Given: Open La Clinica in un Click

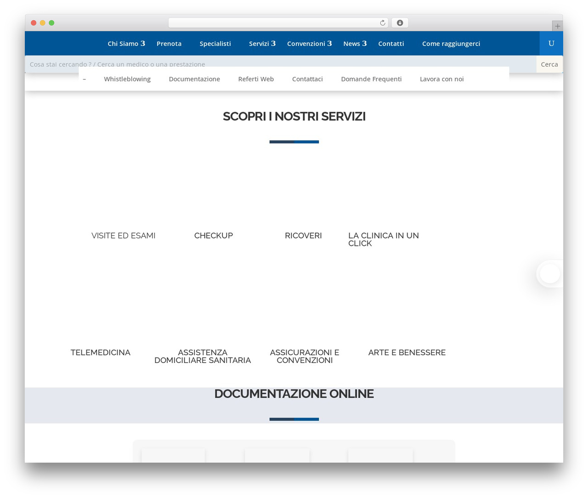Looking at the screenshot, I should point(384,239).
